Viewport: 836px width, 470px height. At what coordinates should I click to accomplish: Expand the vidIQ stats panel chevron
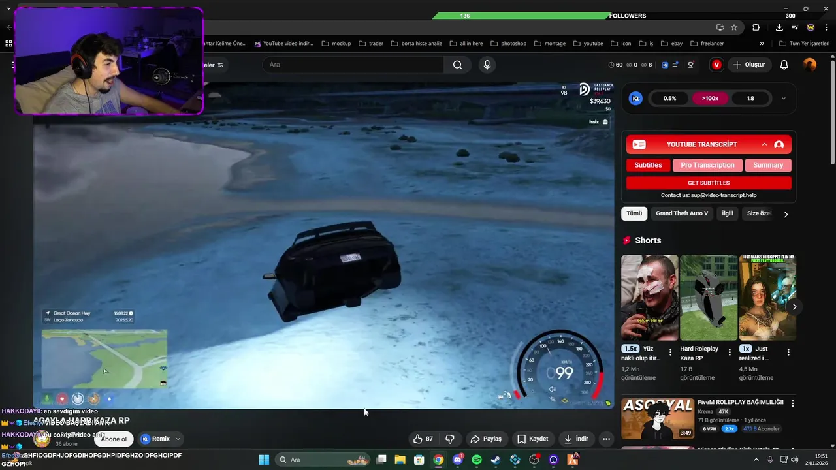[x=783, y=99]
